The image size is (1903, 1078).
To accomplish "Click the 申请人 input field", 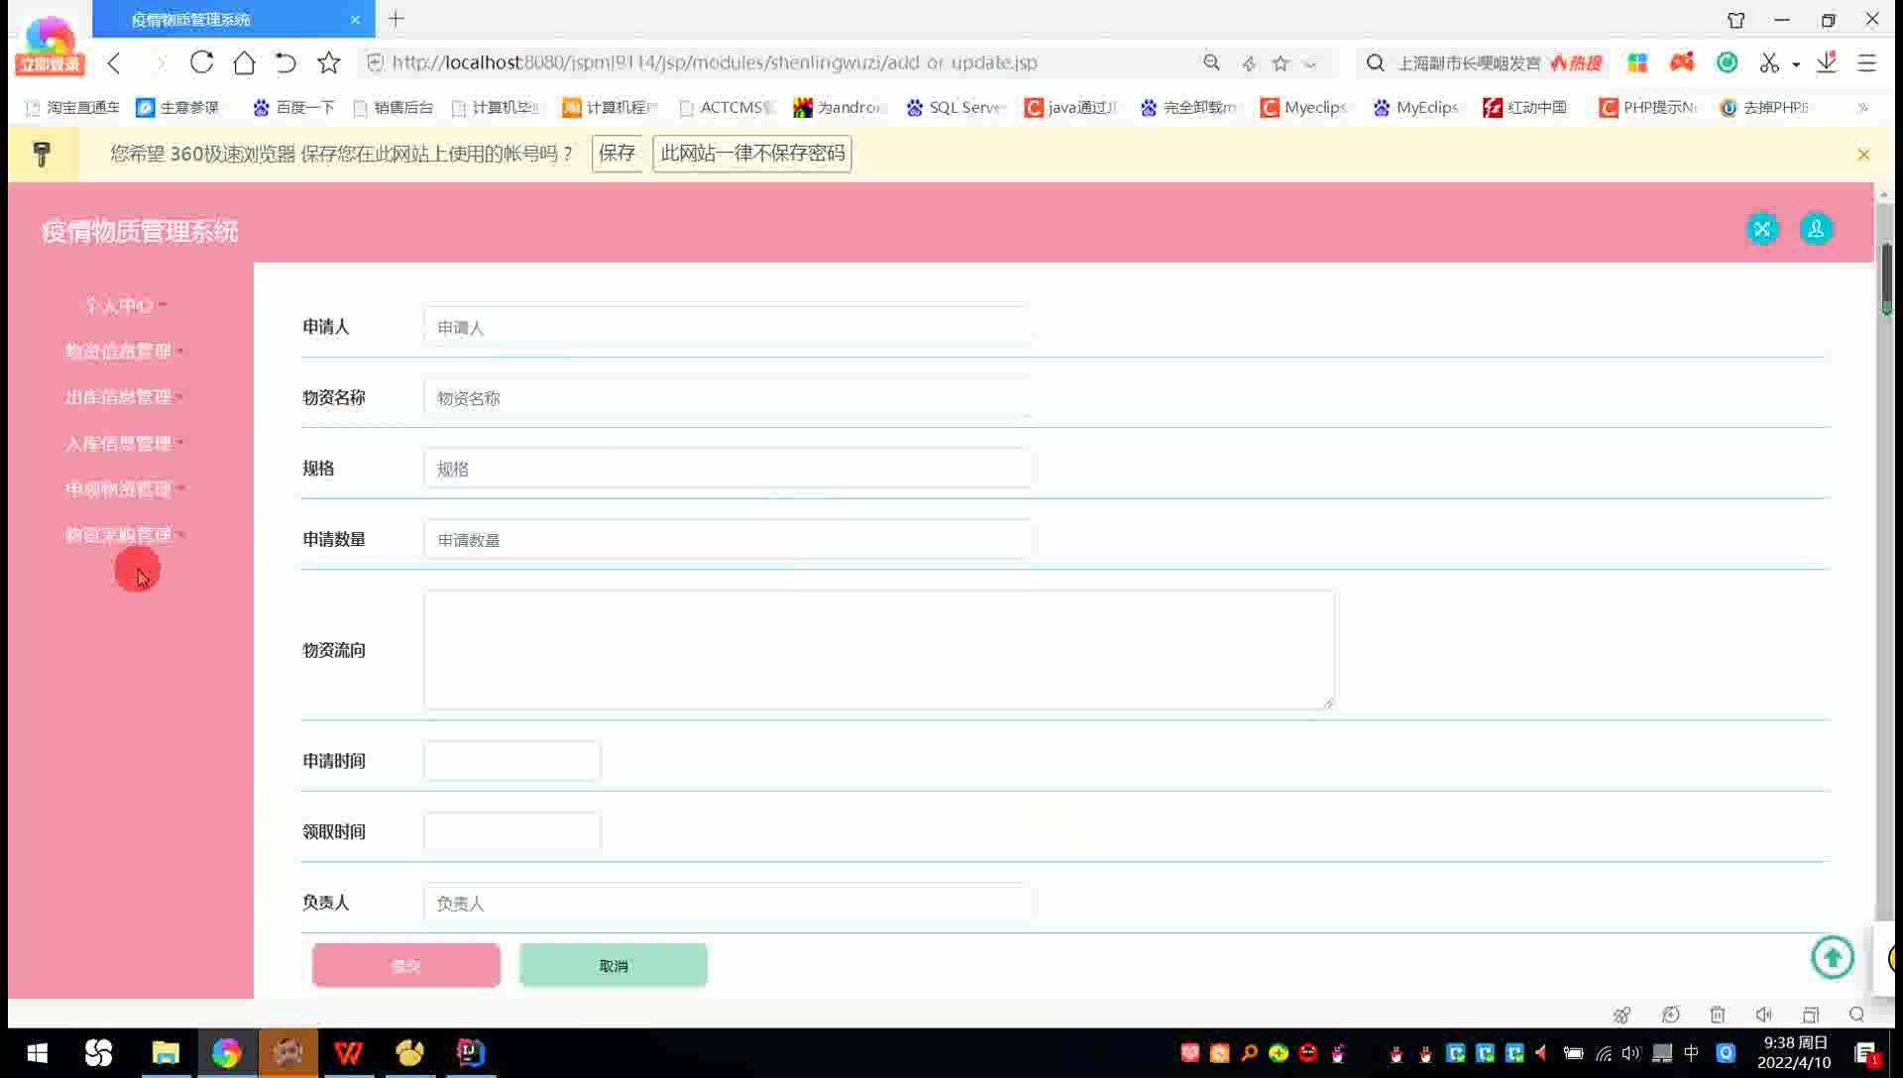I will tap(728, 327).
